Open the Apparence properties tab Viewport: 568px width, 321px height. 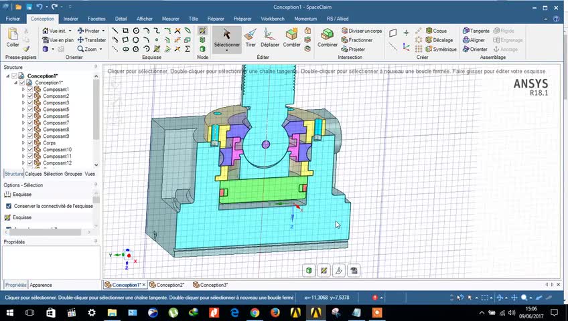(41, 285)
